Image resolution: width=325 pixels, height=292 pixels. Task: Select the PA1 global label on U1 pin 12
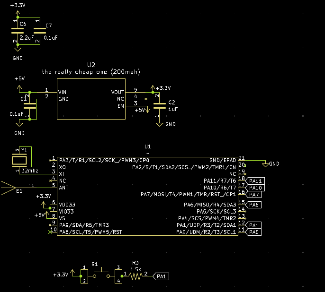pyautogui.click(x=253, y=225)
